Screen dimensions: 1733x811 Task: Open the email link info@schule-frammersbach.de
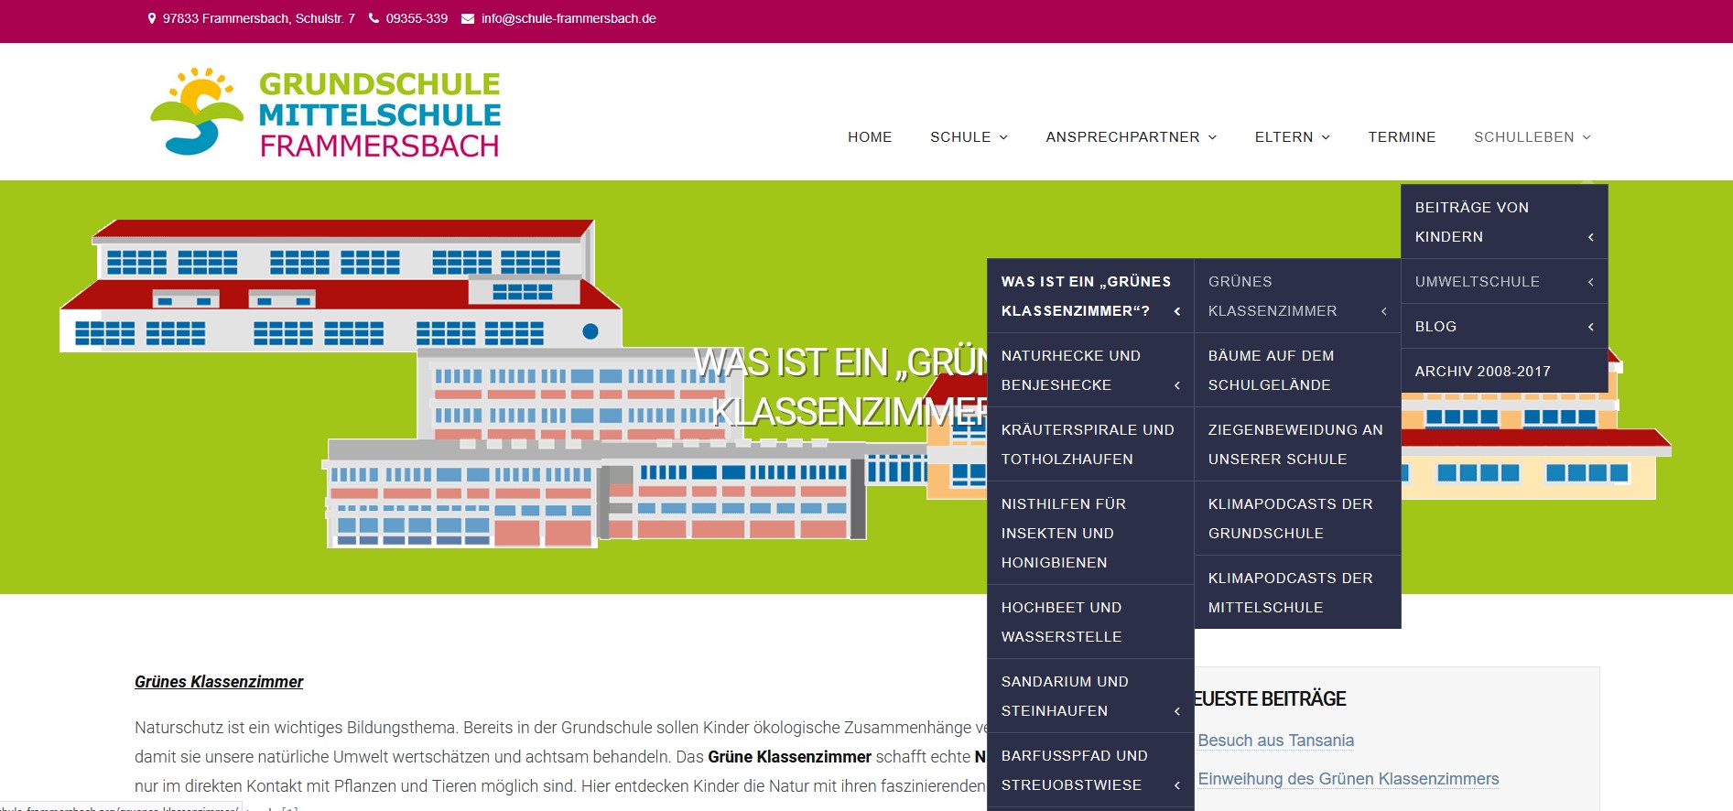(x=568, y=18)
